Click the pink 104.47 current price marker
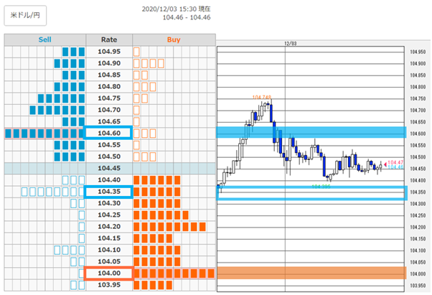This screenshot has height=295, width=432. tap(394, 163)
